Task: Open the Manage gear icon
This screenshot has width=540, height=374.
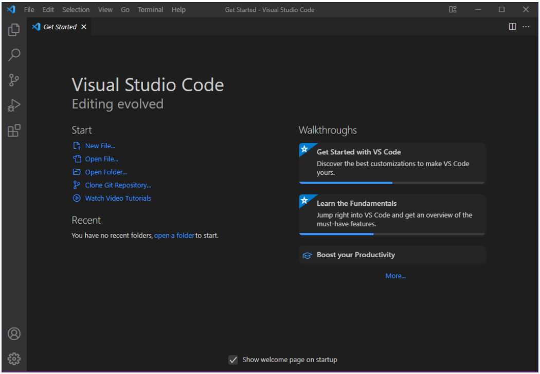Action: coord(14,359)
